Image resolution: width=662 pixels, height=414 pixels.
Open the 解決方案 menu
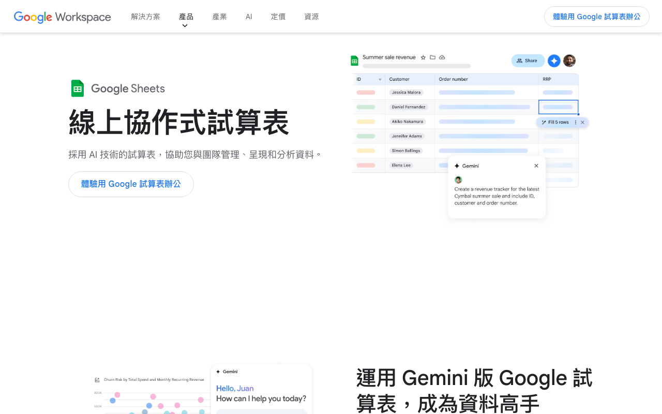145,17
